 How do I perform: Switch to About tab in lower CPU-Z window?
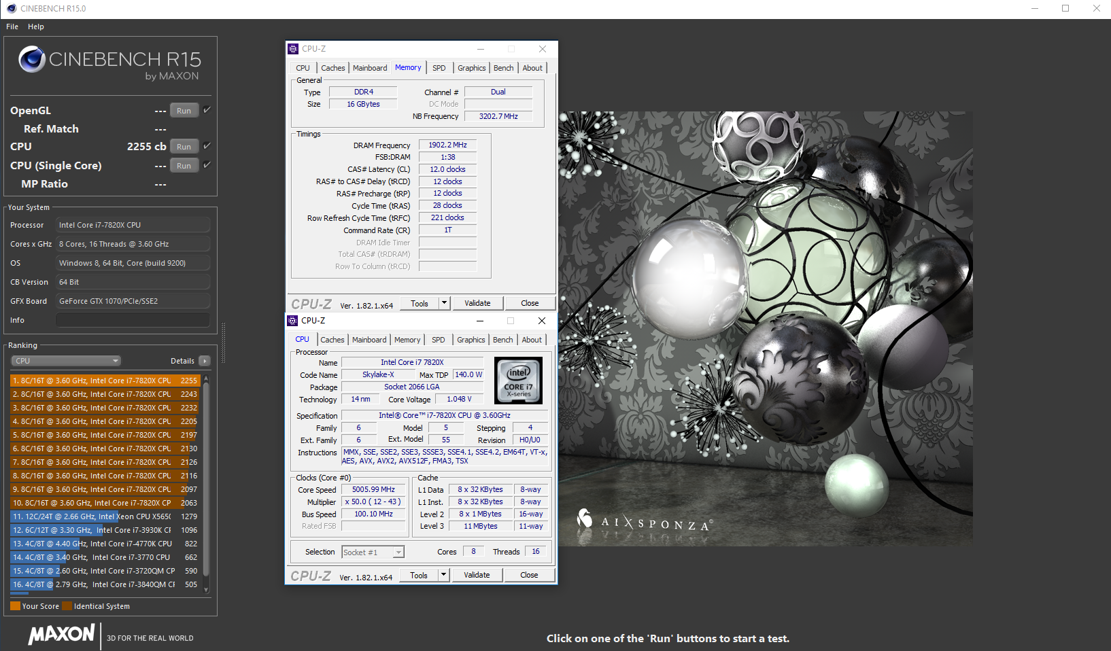pyautogui.click(x=532, y=340)
